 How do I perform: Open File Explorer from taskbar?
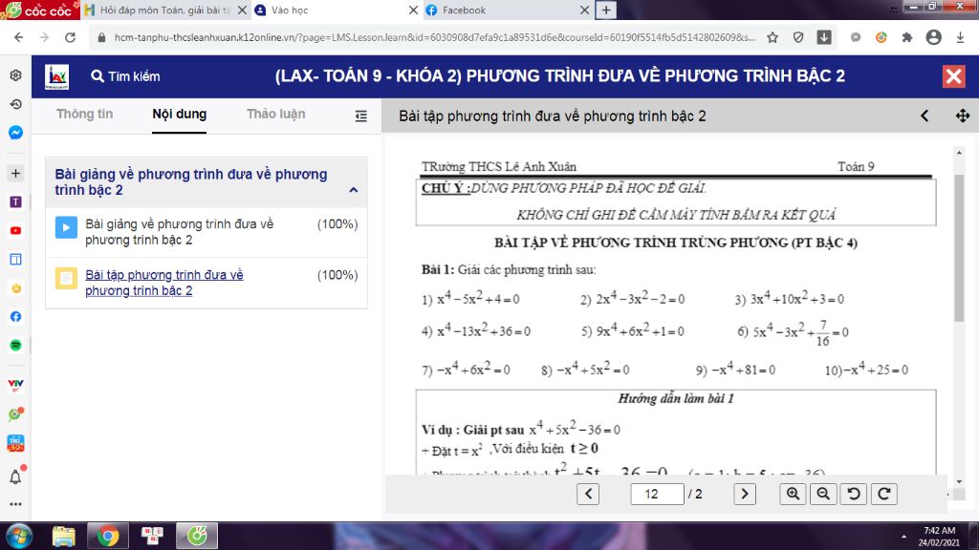point(64,536)
